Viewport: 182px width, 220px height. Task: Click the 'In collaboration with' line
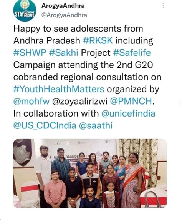point(56,113)
